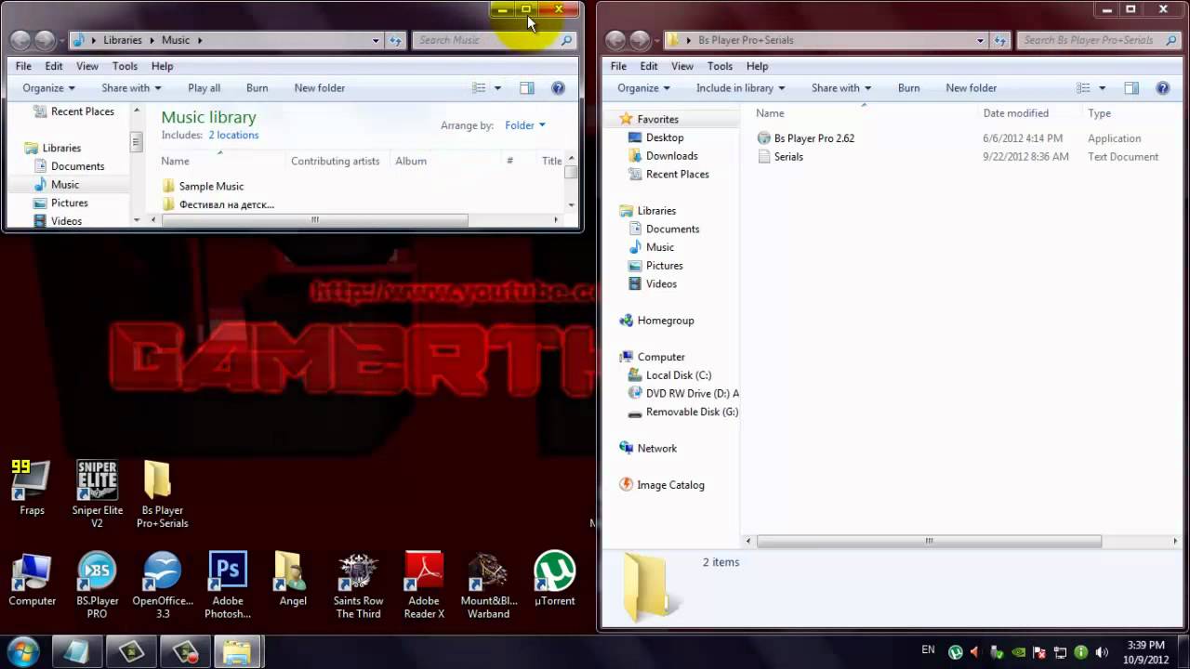Open the Windows Explorer taskbar button

coord(237,652)
